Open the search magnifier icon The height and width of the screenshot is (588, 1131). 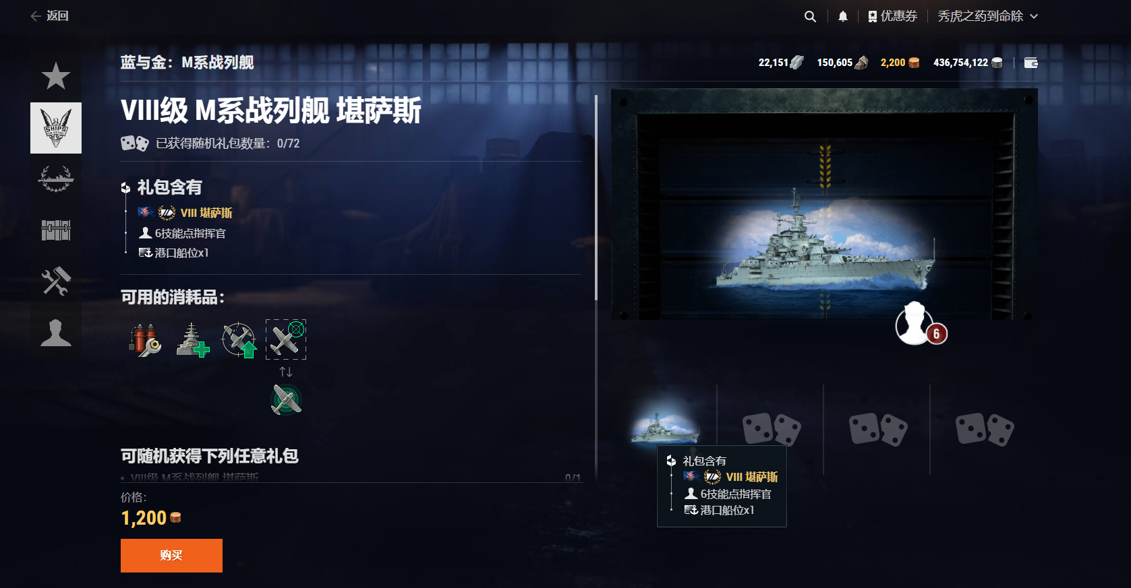coord(810,16)
